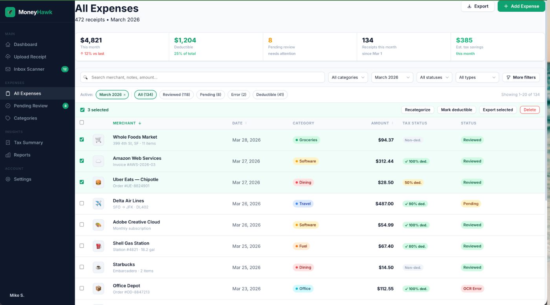The height and width of the screenshot is (305, 550).
Task: Open the All categories dropdown
Action: [348, 77]
